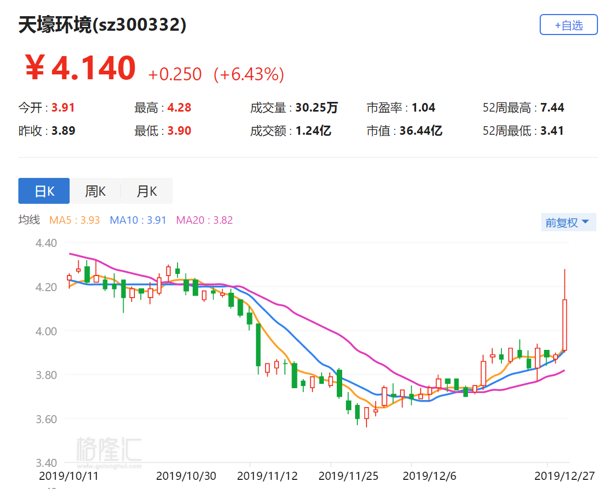Select the MA5 : 3.93 indicator label

coord(74,220)
